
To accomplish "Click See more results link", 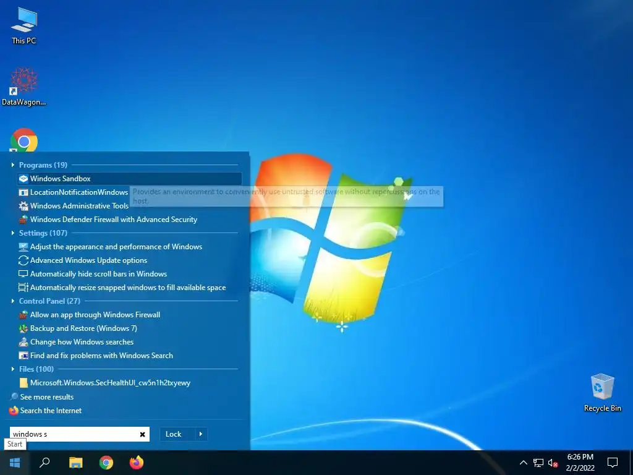I will (47, 397).
